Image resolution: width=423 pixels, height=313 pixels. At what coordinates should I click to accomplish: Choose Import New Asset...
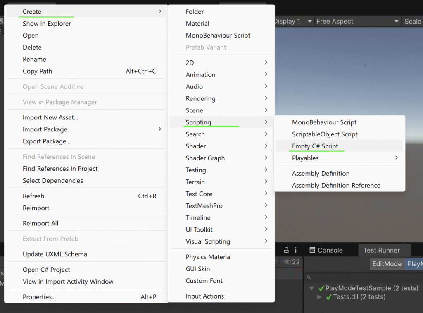click(x=86, y=117)
